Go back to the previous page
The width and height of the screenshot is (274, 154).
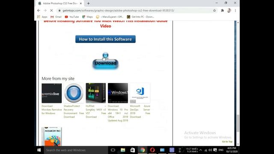tap(39, 10)
